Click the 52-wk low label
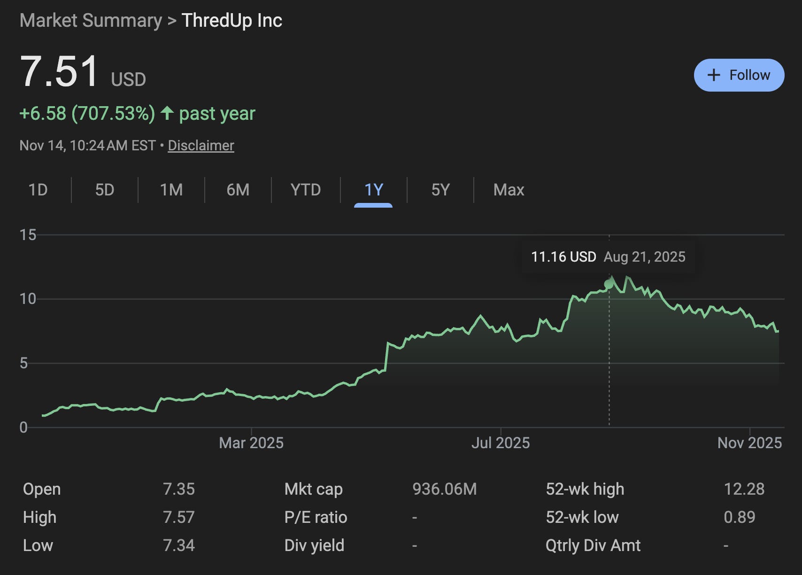The height and width of the screenshot is (575, 802). coord(582,517)
